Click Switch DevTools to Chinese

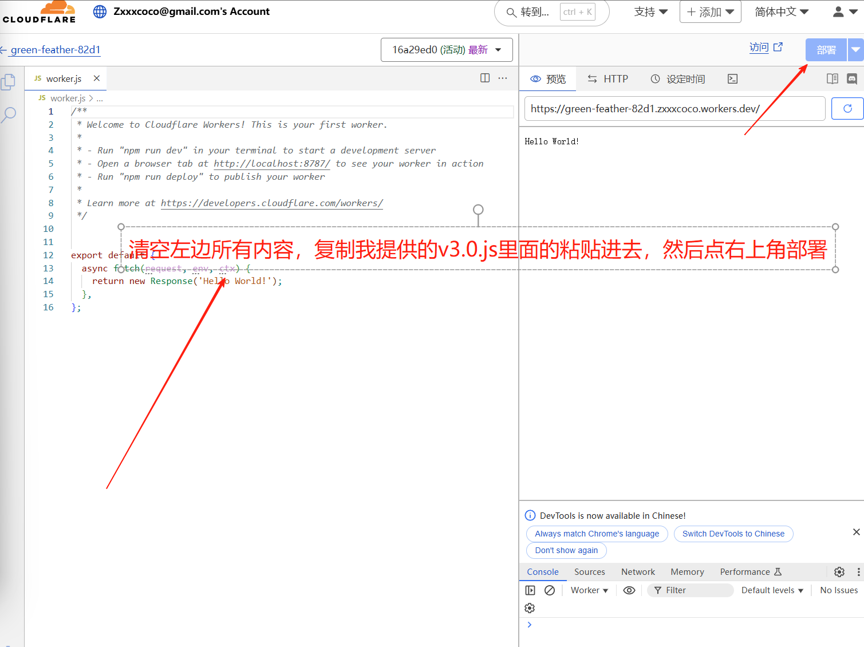[733, 534]
